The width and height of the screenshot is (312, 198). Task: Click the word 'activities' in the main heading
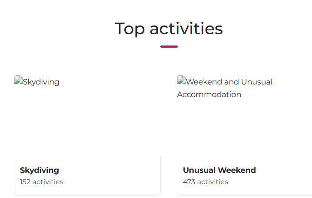[186, 29]
